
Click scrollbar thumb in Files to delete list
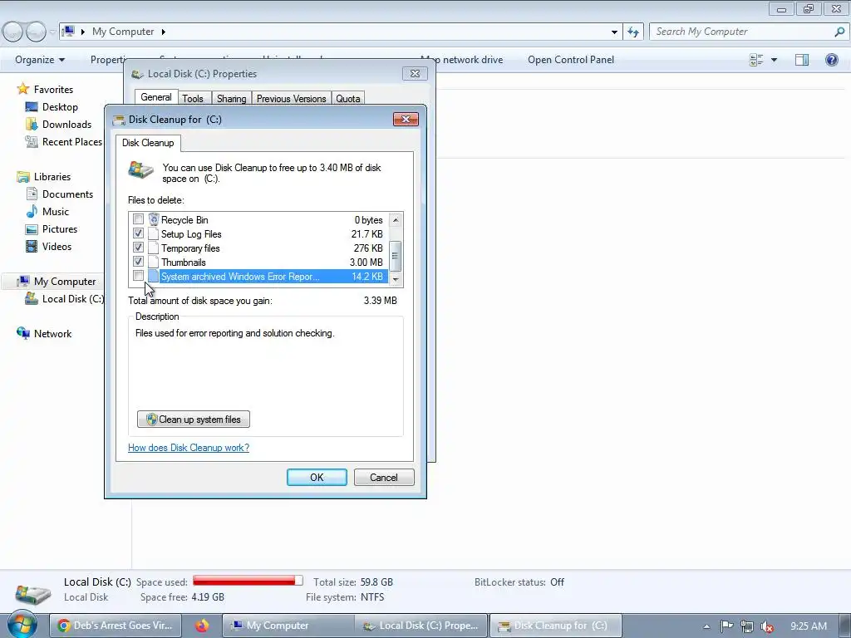coord(396,256)
